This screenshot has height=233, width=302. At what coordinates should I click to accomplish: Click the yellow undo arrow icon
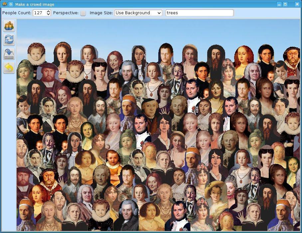(x=9, y=68)
